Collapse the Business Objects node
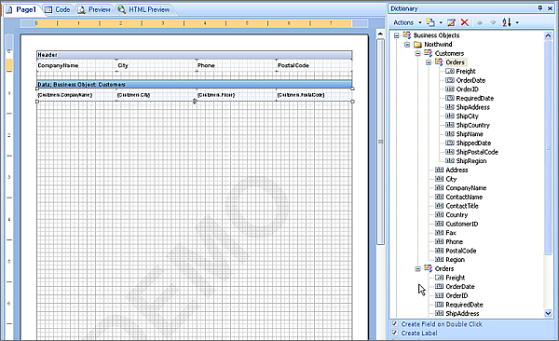This screenshot has width=559, height=341. point(397,35)
